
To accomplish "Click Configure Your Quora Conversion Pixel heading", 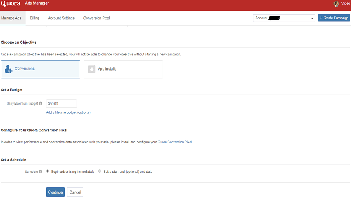I will coord(34,130).
